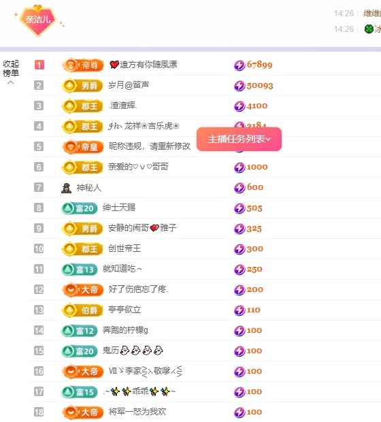
Task: Select the name 奔跑的柠檬g
Action: pyautogui.click(x=125, y=330)
